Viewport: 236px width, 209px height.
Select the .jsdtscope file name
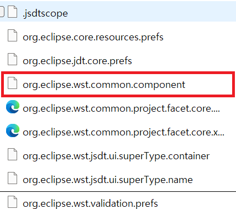(x=45, y=13)
